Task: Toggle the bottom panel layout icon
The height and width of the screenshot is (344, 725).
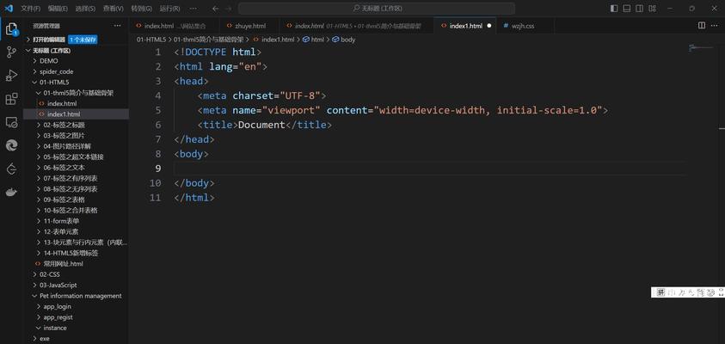Action: [626, 9]
